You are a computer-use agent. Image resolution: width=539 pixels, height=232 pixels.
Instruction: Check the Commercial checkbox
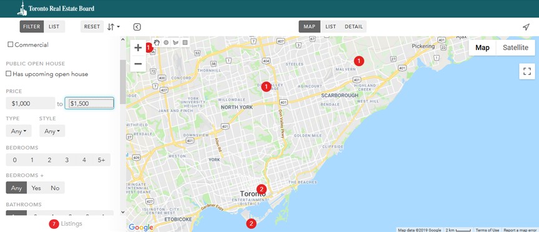pos(11,44)
